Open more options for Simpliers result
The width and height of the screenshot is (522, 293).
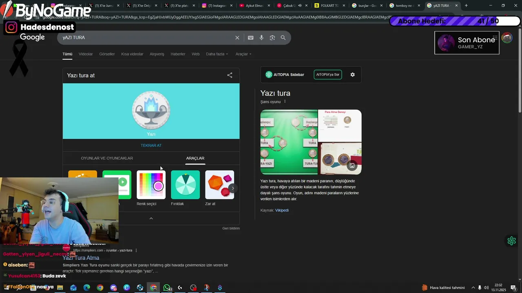(x=136, y=250)
